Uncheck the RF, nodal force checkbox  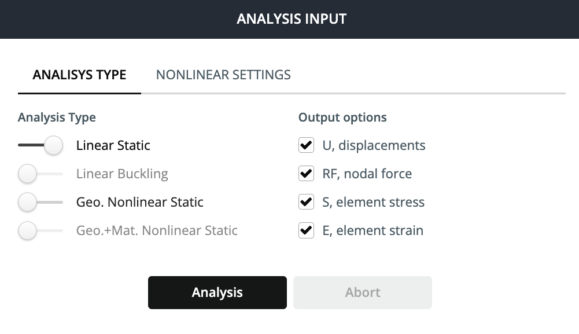(306, 174)
